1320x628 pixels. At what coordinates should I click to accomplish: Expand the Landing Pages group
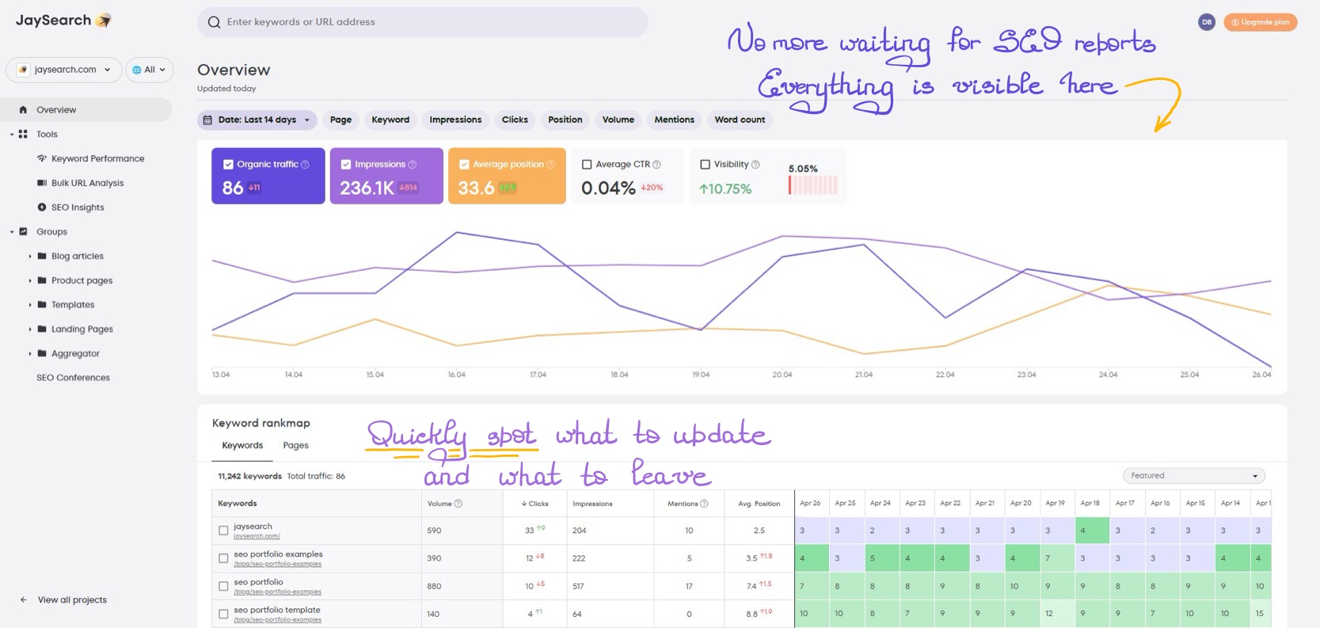click(30, 329)
